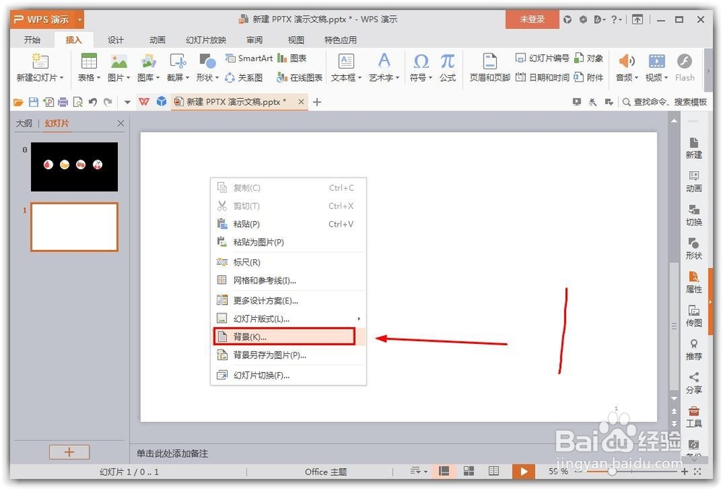Viewport: 723px width, 489px height.
Task: Open a new document tab with plus
Action: 317,103
